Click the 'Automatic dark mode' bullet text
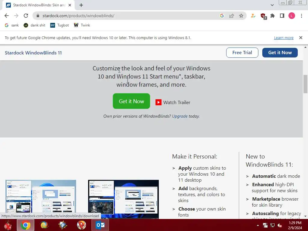308x231 pixels. click(x=276, y=176)
